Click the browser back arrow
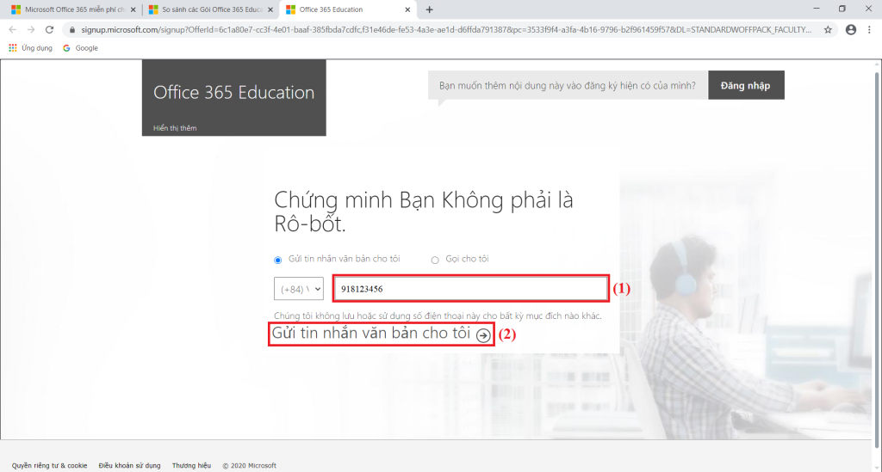The height and width of the screenshot is (472, 882). pyautogui.click(x=12, y=30)
